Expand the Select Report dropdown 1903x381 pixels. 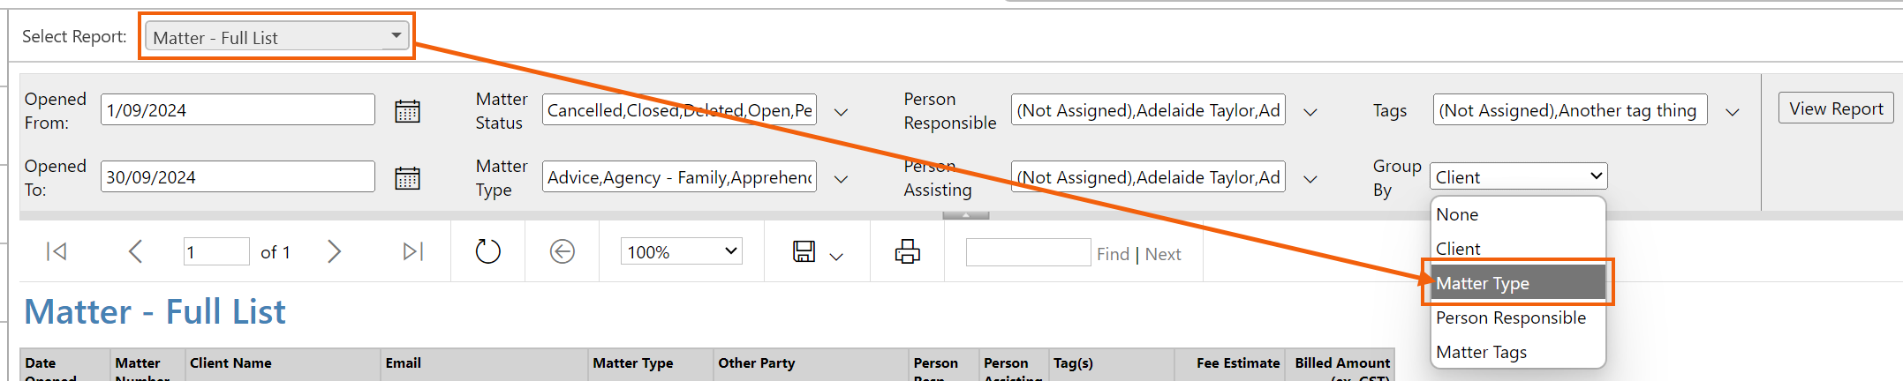pyautogui.click(x=276, y=36)
